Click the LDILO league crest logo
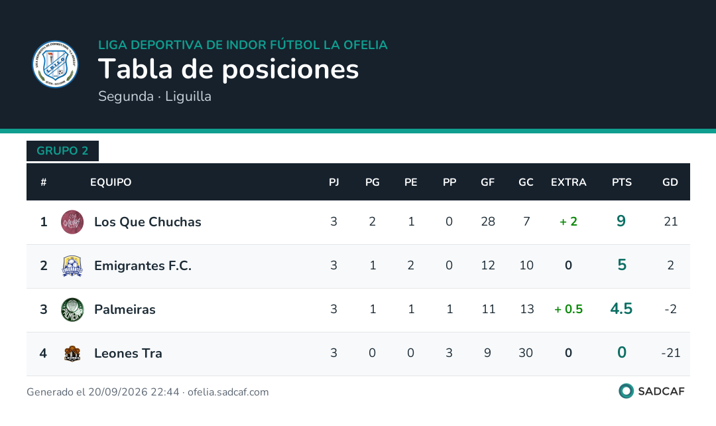Screen dimensions: 716x426 click(x=55, y=64)
